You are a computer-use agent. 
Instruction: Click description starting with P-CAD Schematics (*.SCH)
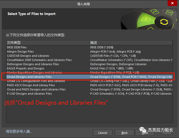[131, 94]
